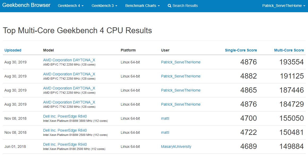Go to Geekbench Browser home

[x=26, y=5]
